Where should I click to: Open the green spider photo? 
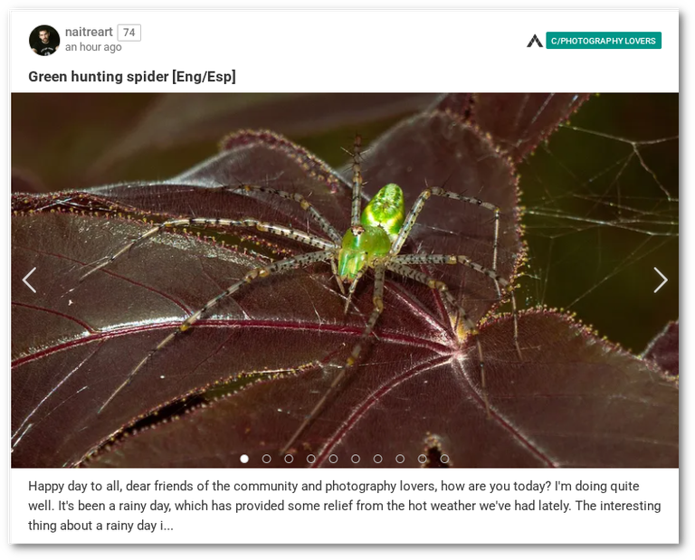pos(345,280)
